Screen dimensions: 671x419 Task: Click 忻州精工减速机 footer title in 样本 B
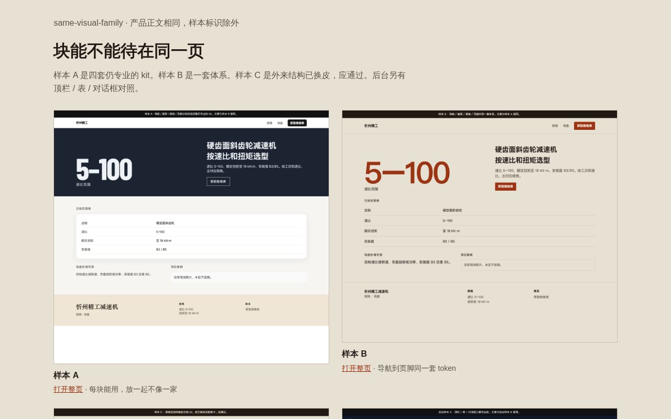(376, 292)
